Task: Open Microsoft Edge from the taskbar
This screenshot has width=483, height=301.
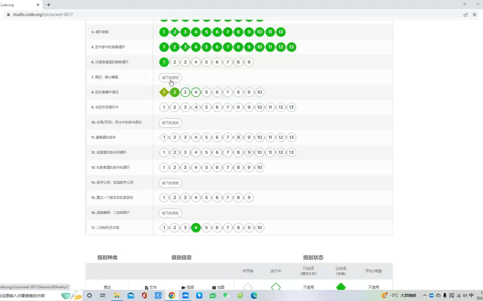Action: point(254,295)
